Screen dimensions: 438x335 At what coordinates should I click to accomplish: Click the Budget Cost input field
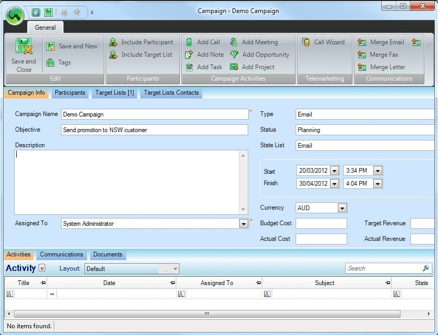[321, 223]
